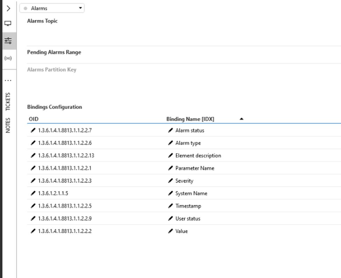
Task: Toggle sort arrow on Binding Name column
Action: coord(241,119)
